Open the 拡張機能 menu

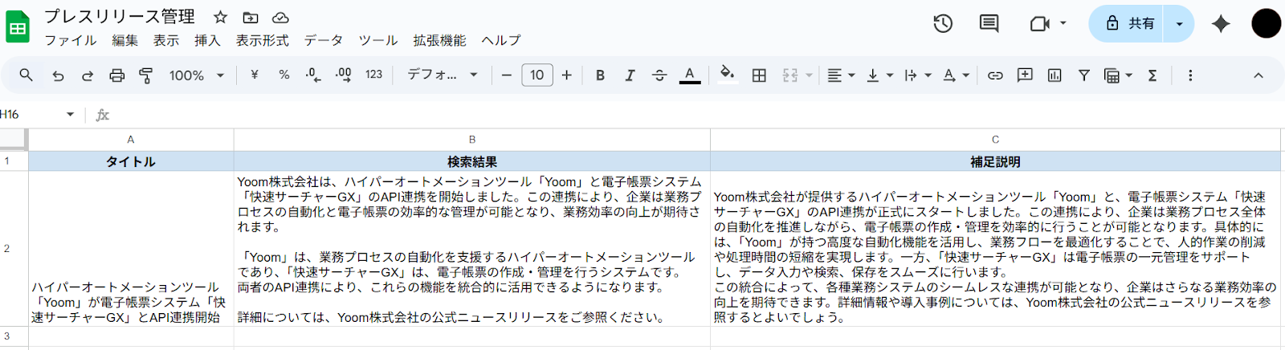point(439,40)
